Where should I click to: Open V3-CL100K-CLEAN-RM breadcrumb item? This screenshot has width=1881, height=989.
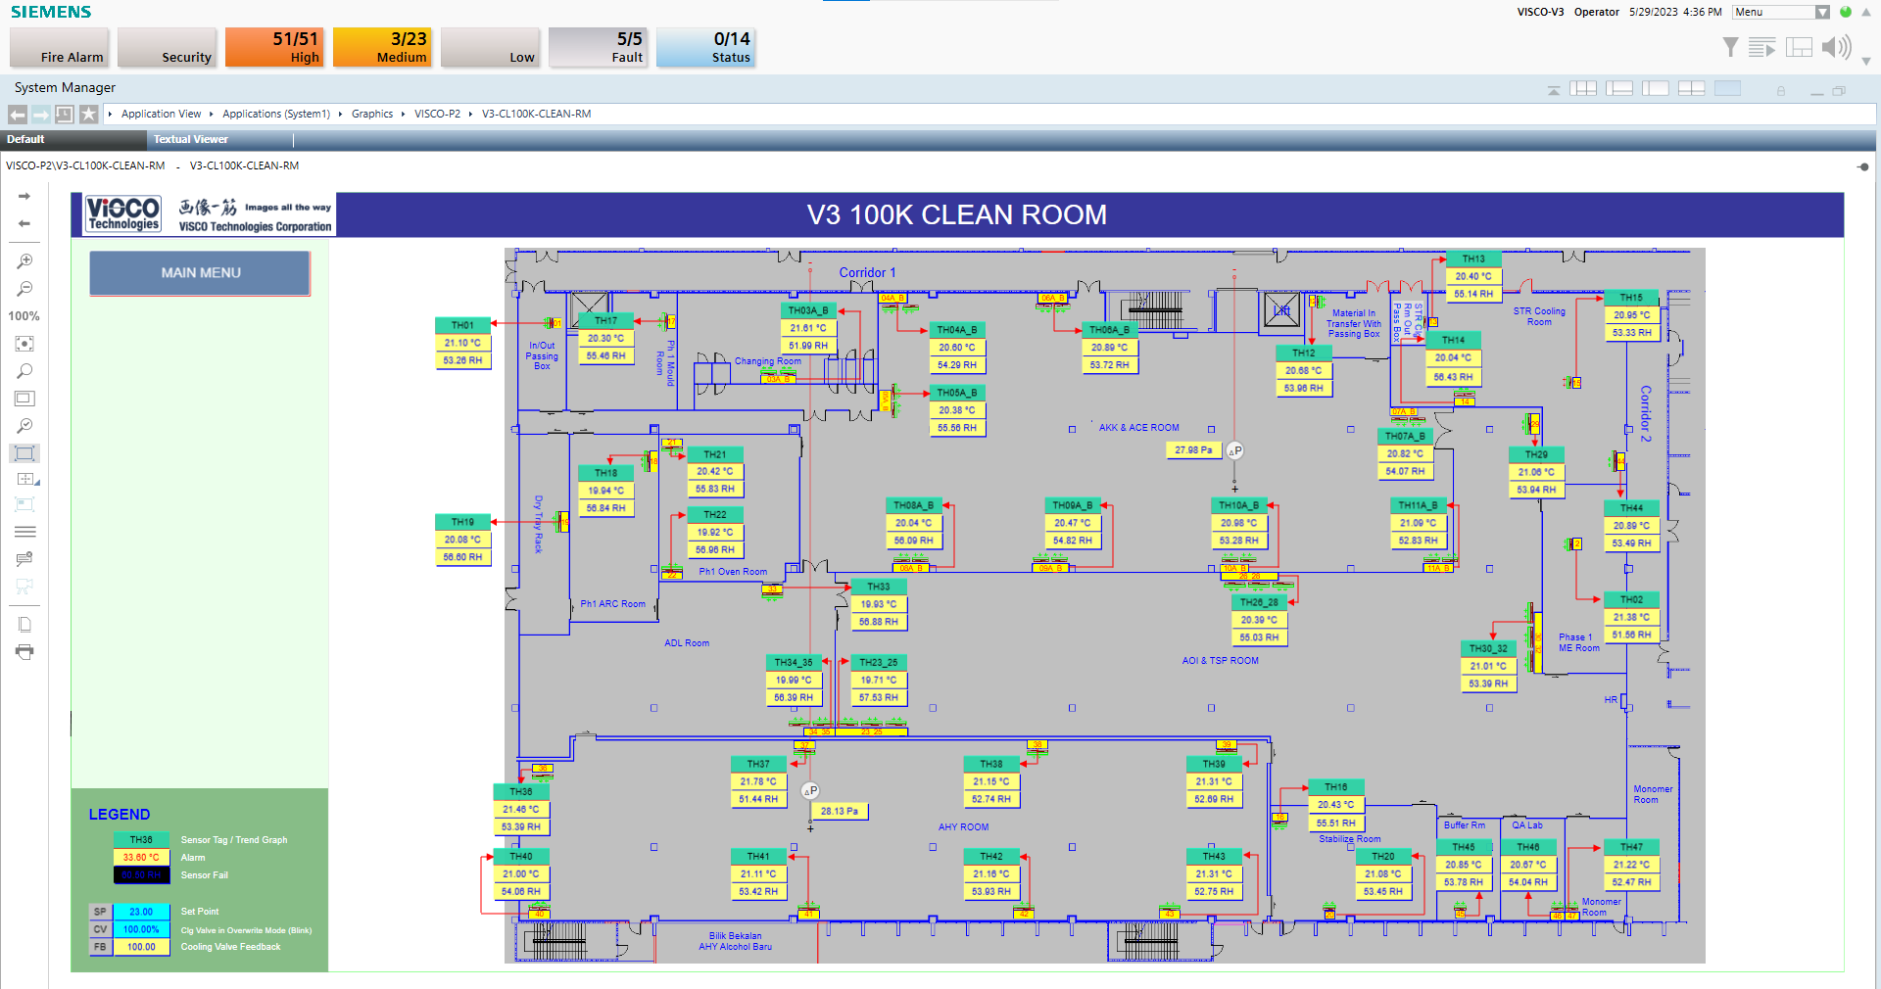tap(536, 115)
